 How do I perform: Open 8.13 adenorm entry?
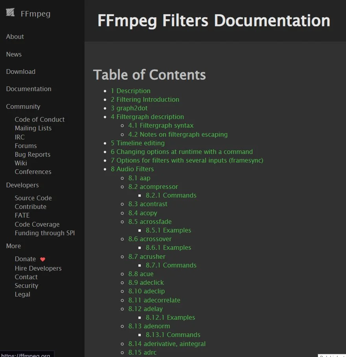(x=149, y=326)
